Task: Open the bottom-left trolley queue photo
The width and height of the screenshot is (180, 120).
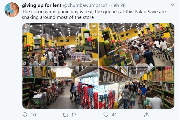Action: [60, 88]
